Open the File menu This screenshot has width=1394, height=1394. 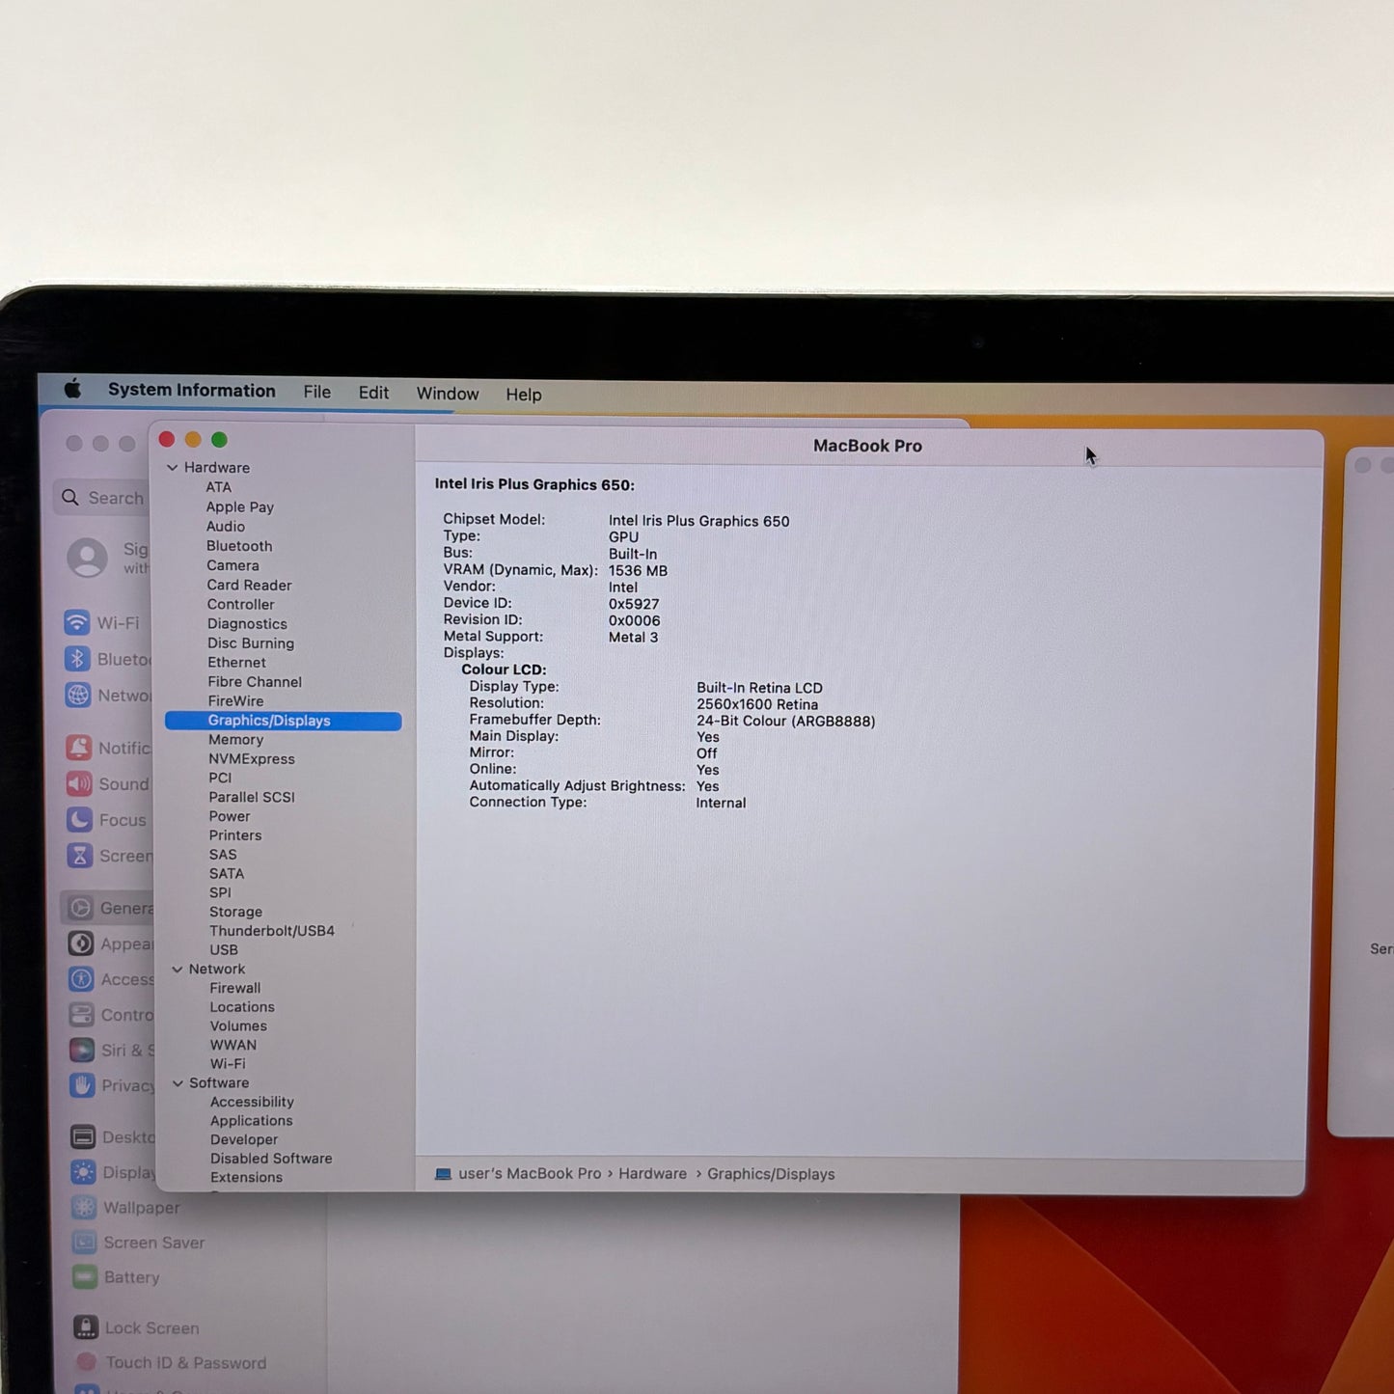[x=316, y=392]
